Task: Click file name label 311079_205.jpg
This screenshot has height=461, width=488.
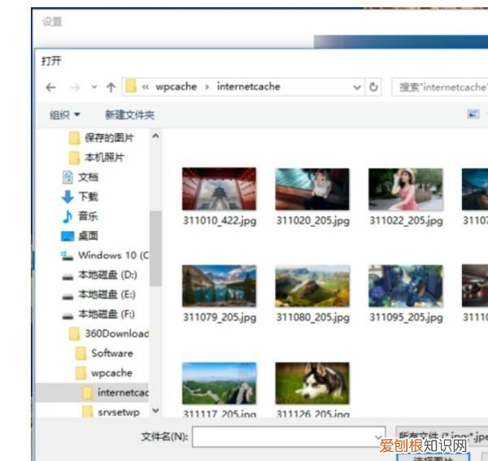Action: 220,317
